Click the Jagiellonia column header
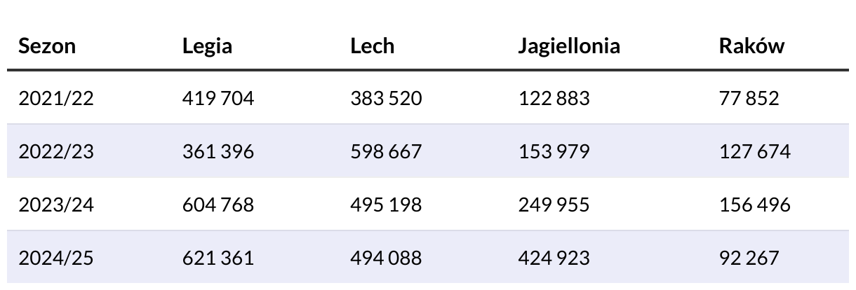The height and width of the screenshot is (290, 856). pos(569,46)
